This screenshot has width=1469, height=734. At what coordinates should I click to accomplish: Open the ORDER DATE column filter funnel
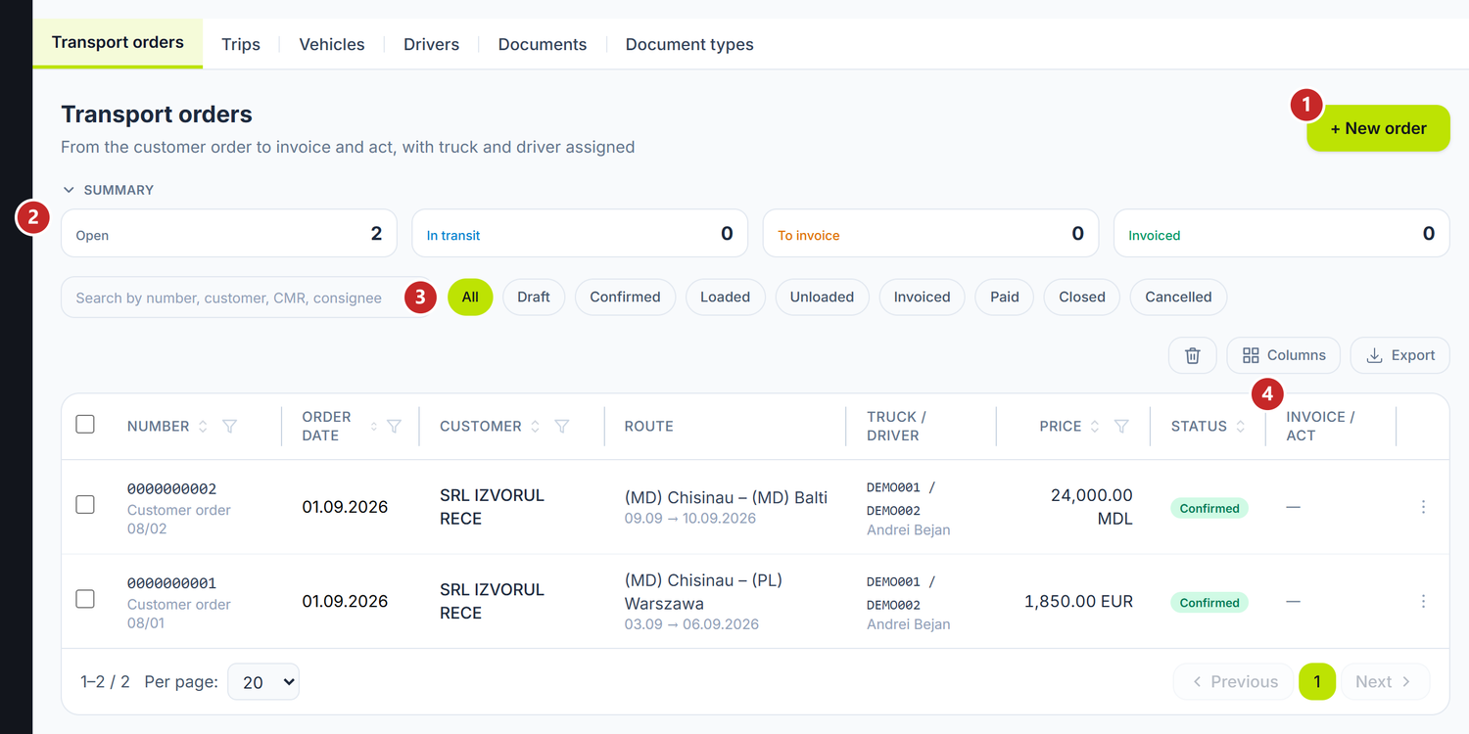(x=394, y=427)
